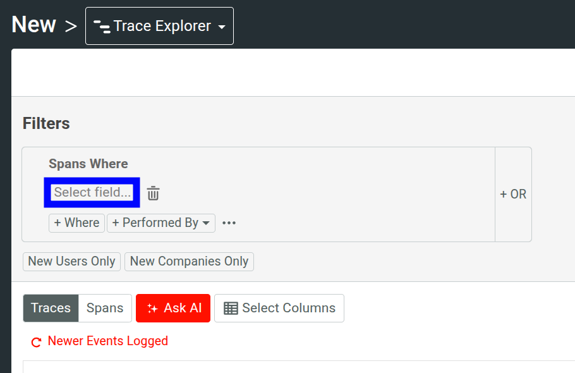Viewport: 575px width, 373px height.
Task: Click the sparkle icon inside Ask AI
Action: (x=152, y=308)
